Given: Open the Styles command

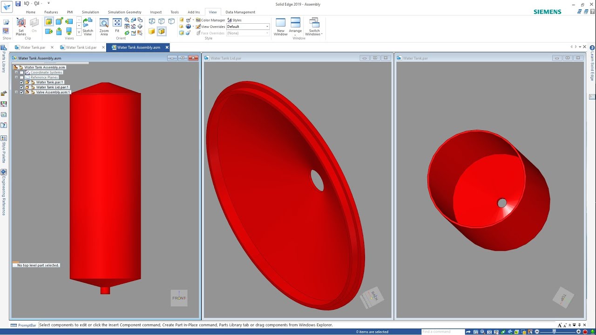Looking at the screenshot, I should point(235,20).
